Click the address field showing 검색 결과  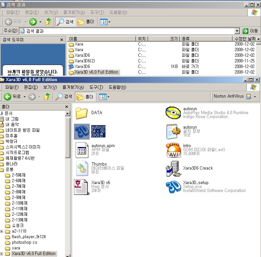(127, 31)
